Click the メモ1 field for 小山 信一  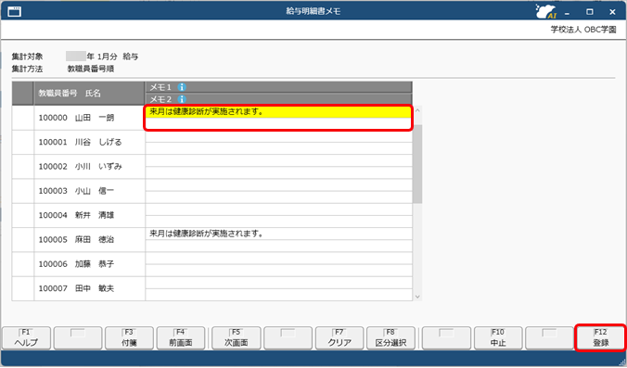[x=278, y=185]
